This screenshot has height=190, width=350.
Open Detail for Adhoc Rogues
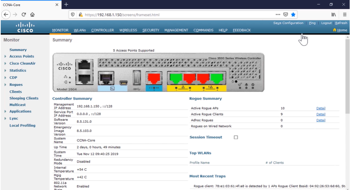[x=321, y=120]
